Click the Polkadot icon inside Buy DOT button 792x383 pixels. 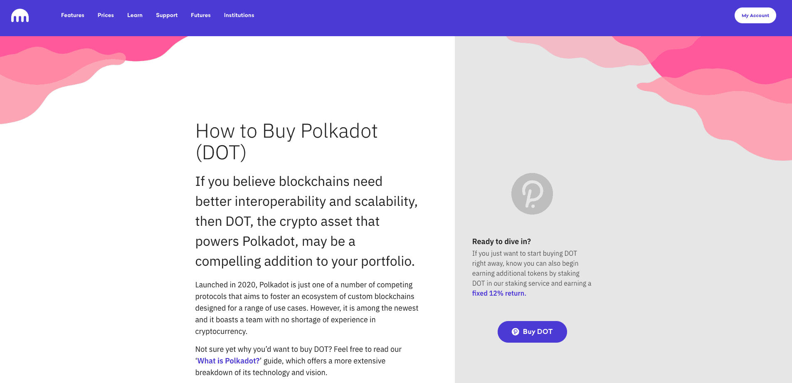[x=515, y=331]
